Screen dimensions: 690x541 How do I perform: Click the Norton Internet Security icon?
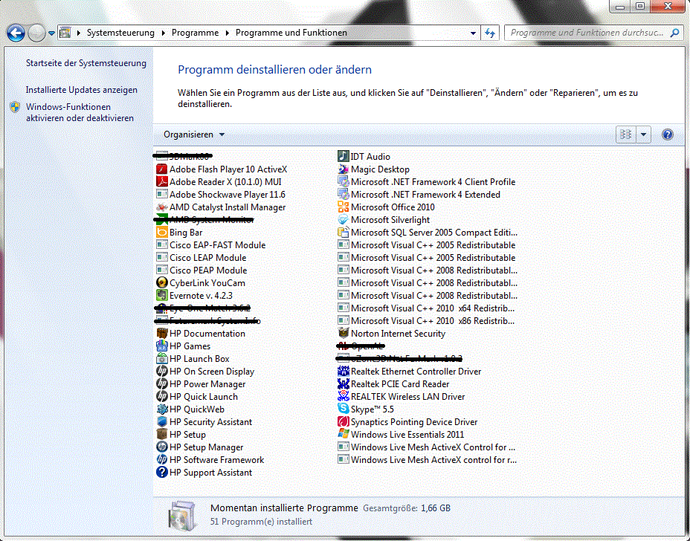[344, 334]
